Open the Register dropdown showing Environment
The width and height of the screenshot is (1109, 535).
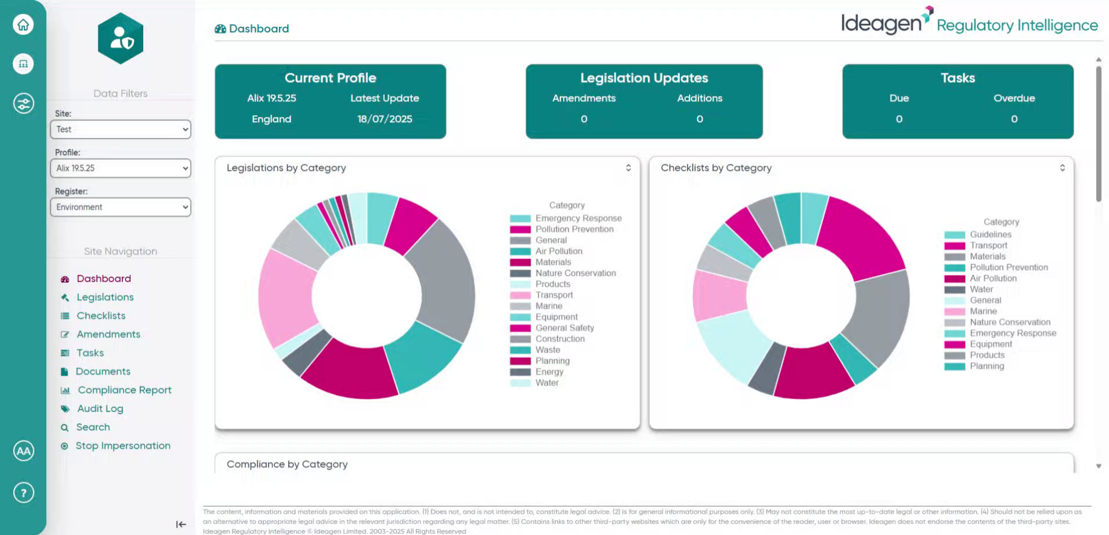(x=121, y=207)
